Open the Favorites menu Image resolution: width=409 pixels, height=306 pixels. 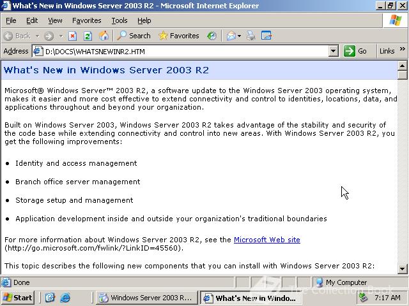[x=87, y=20]
